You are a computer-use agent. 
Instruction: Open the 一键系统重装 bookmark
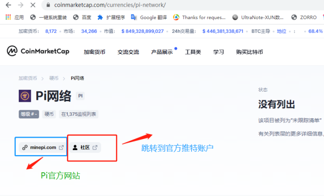[49, 17]
